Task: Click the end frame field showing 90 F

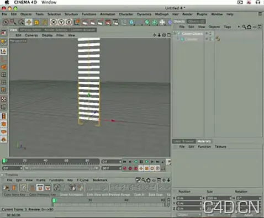Action: tap(111, 168)
